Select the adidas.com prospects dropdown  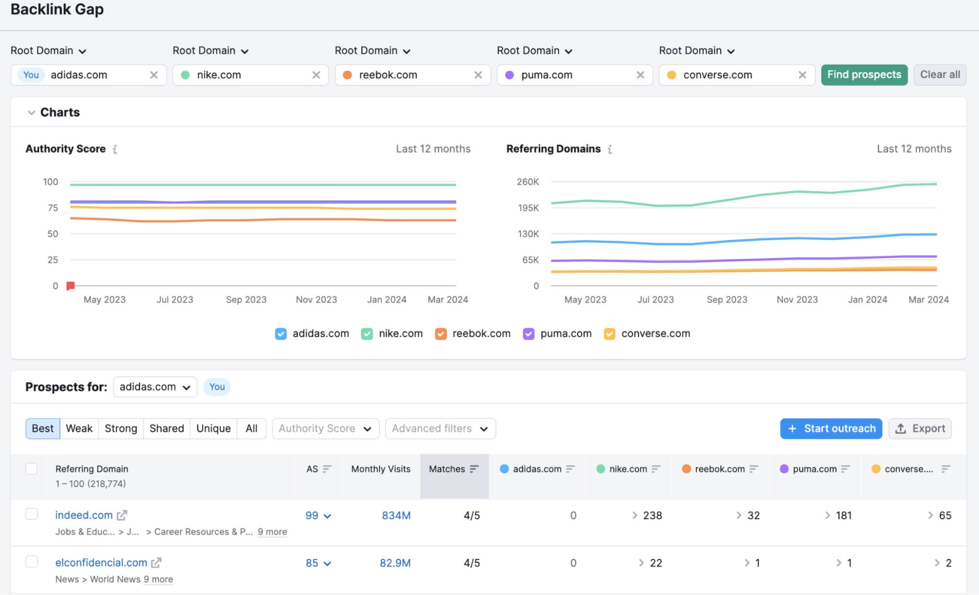click(x=155, y=386)
